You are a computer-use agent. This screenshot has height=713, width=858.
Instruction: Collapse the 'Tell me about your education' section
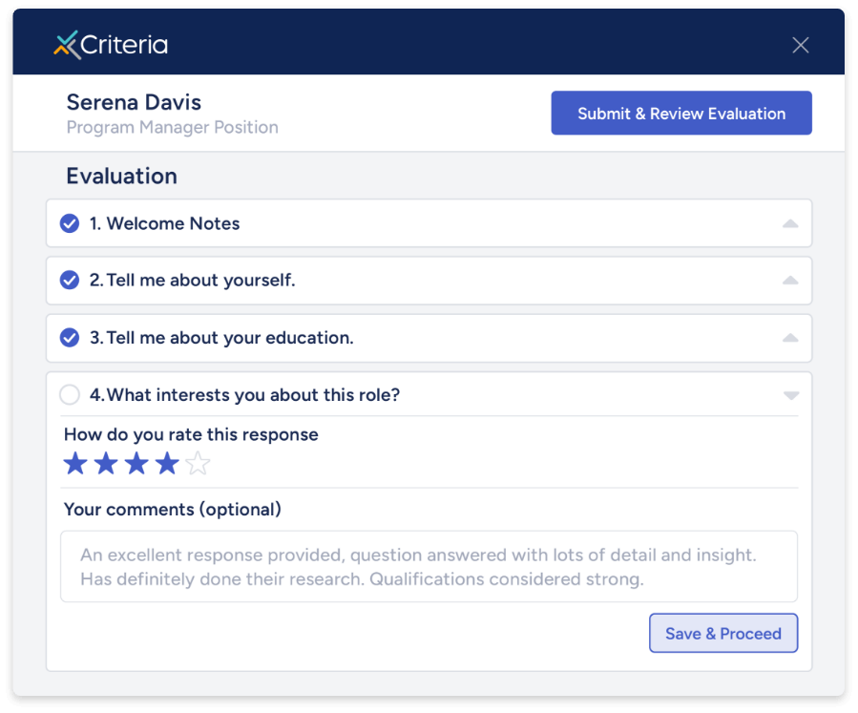tap(790, 338)
